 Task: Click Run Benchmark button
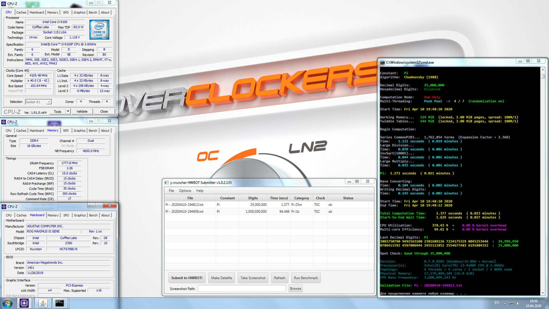click(x=306, y=278)
